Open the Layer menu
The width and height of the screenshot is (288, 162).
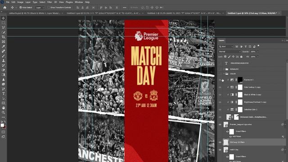tap(28, 2)
